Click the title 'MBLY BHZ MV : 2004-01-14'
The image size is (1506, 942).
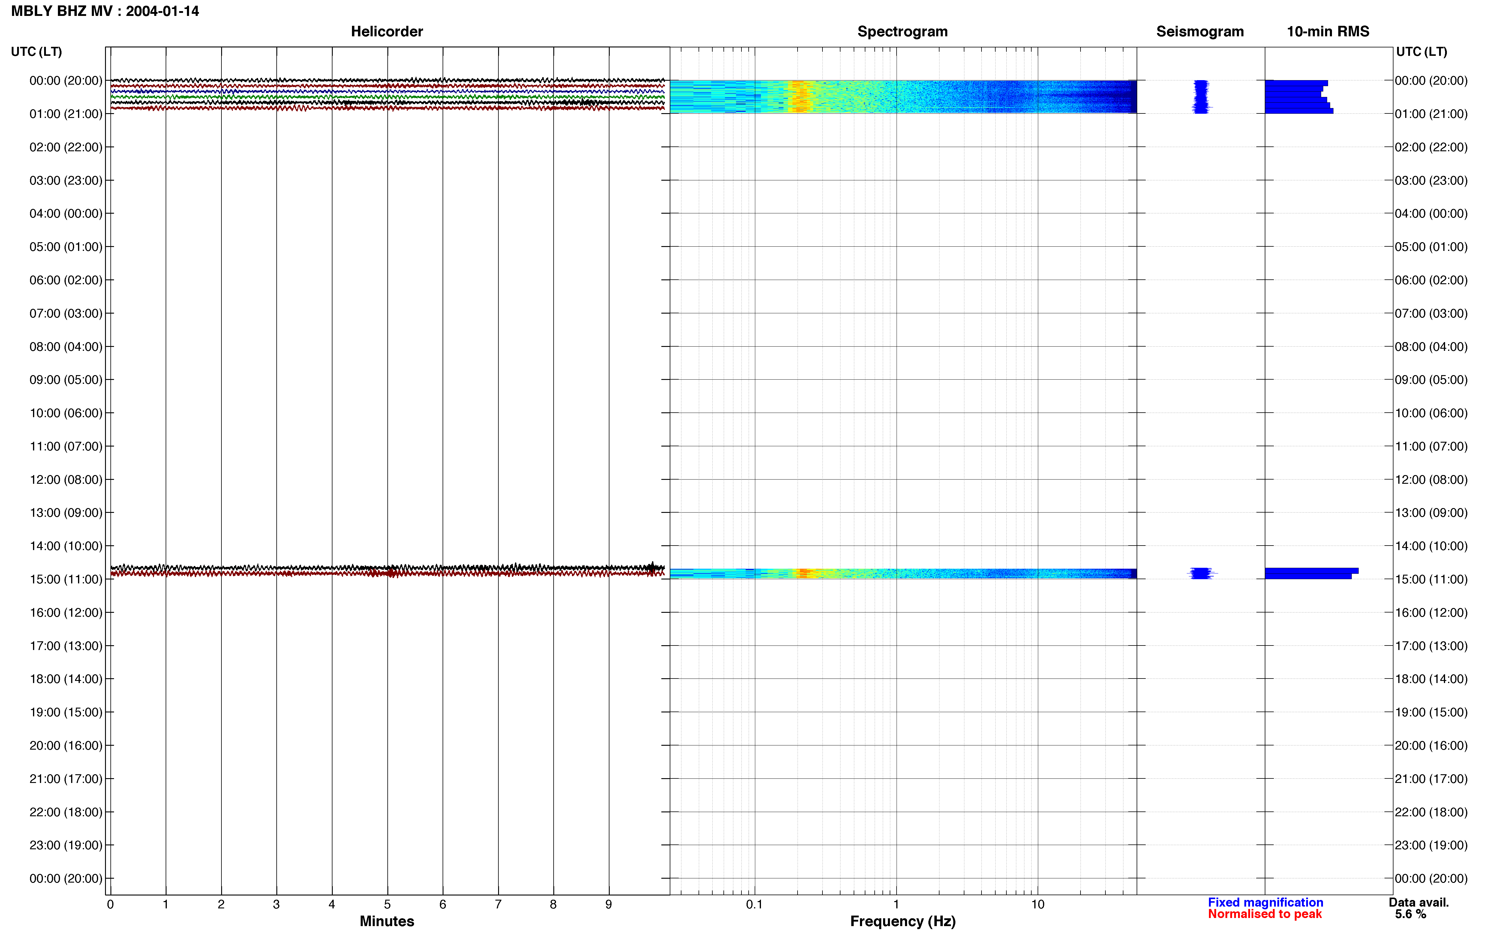click(x=105, y=11)
